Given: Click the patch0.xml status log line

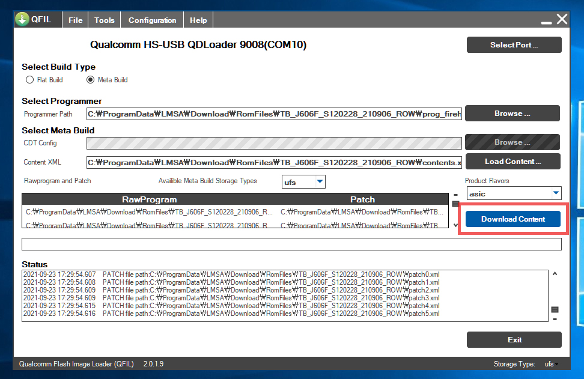Looking at the screenshot, I should point(231,274).
